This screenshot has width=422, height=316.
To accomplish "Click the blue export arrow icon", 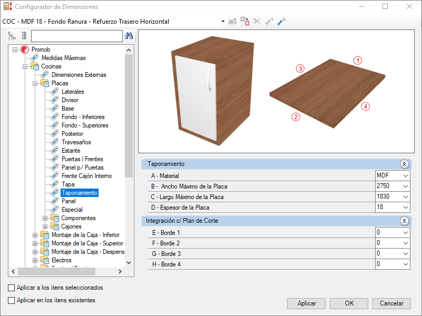I will click(x=281, y=21).
